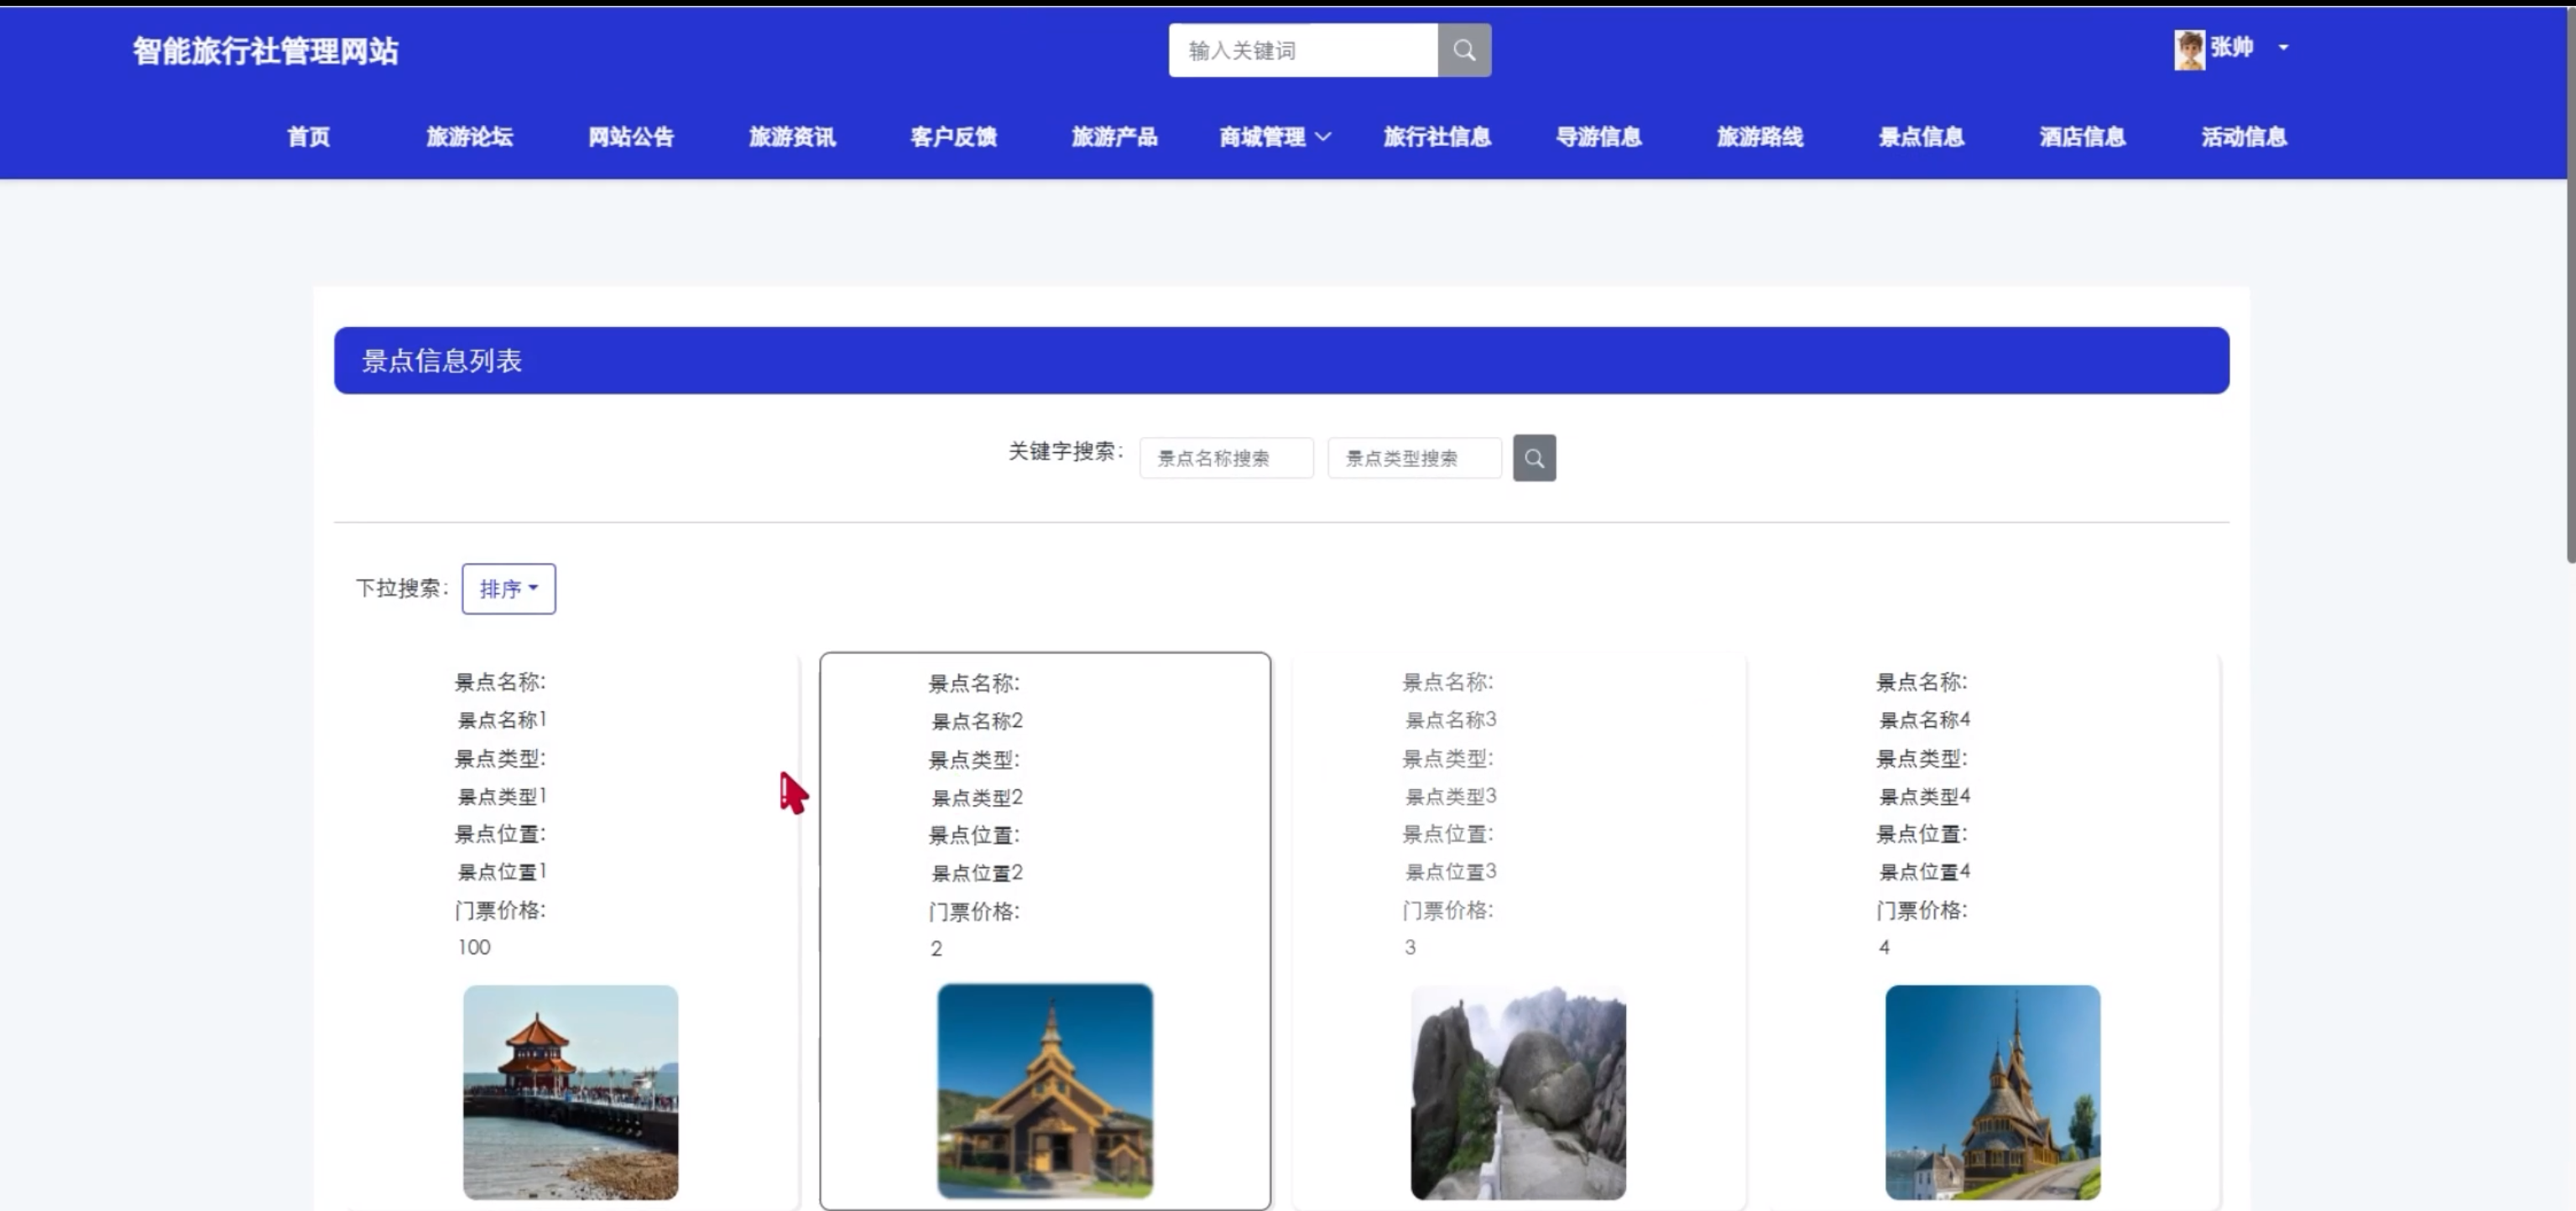The width and height of the screenshot is (2576, 1211).
Task: Expand the 商城管理 menu chevron
Action: [1323, 137]
